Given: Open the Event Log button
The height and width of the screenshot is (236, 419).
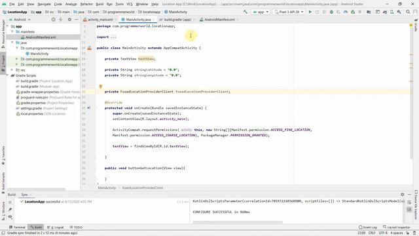Looking at the screenshot, I should pyautogui.click(x=368, y=227).
